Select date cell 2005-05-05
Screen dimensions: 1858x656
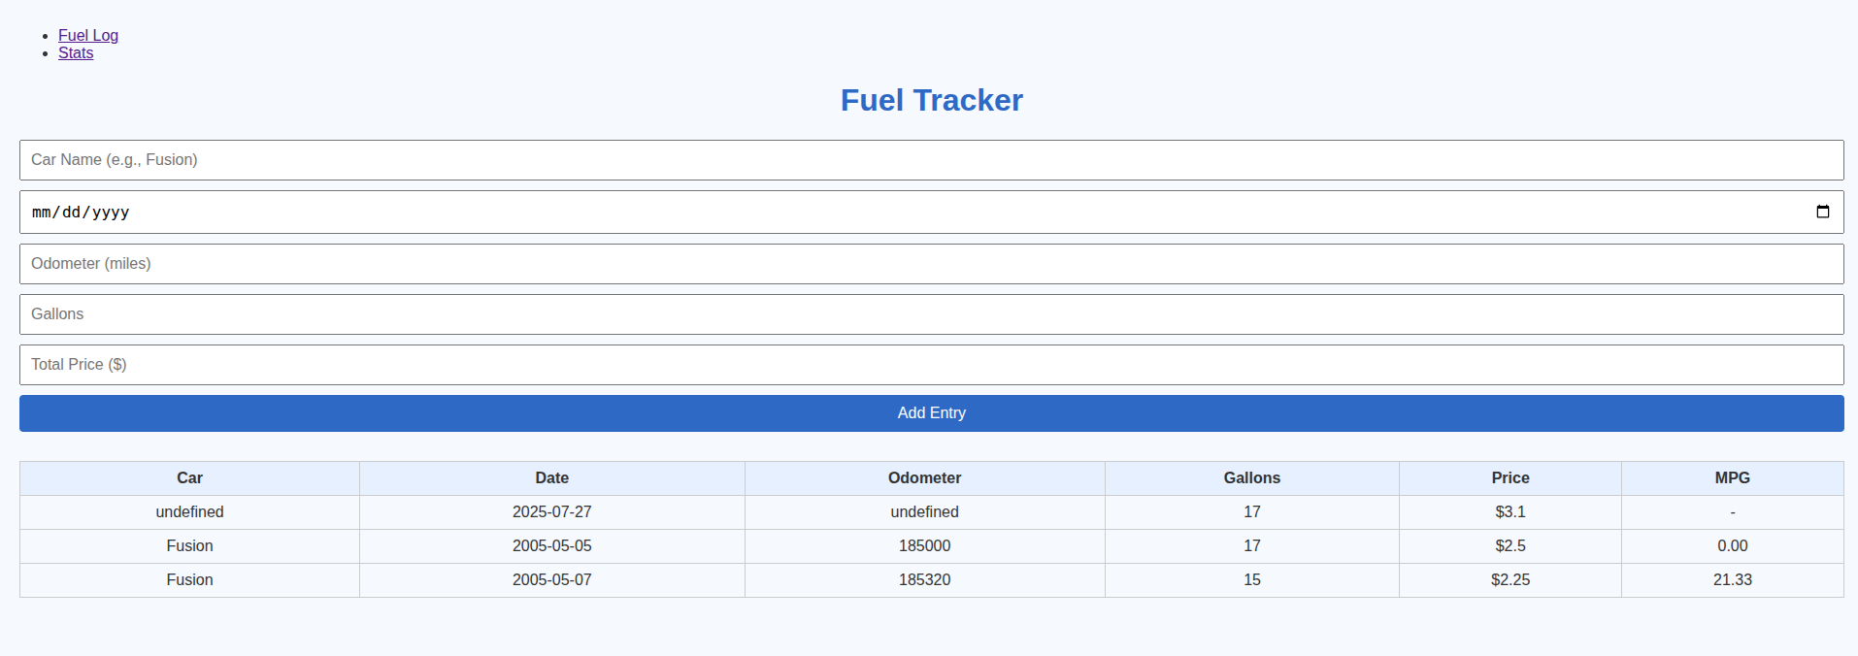(552, 546)
